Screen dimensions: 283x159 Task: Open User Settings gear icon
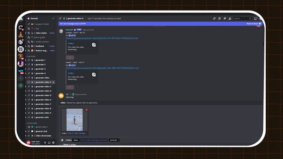[53, 143]
